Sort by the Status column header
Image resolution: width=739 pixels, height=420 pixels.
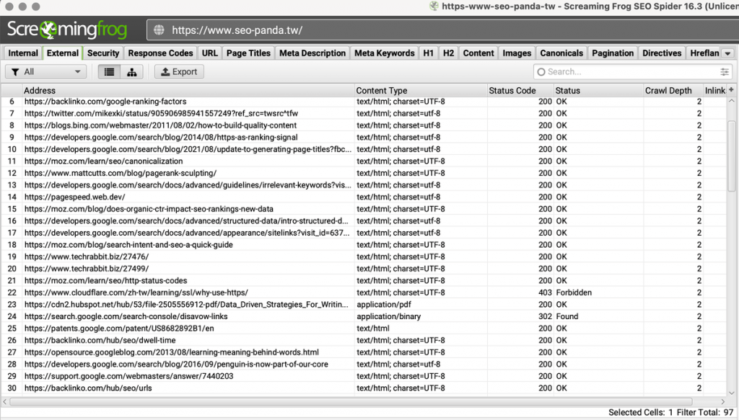[598, 90]
